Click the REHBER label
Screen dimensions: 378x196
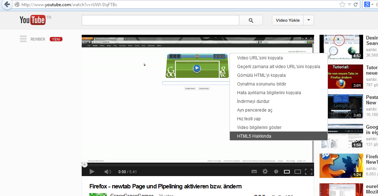[x=38, y=39]
